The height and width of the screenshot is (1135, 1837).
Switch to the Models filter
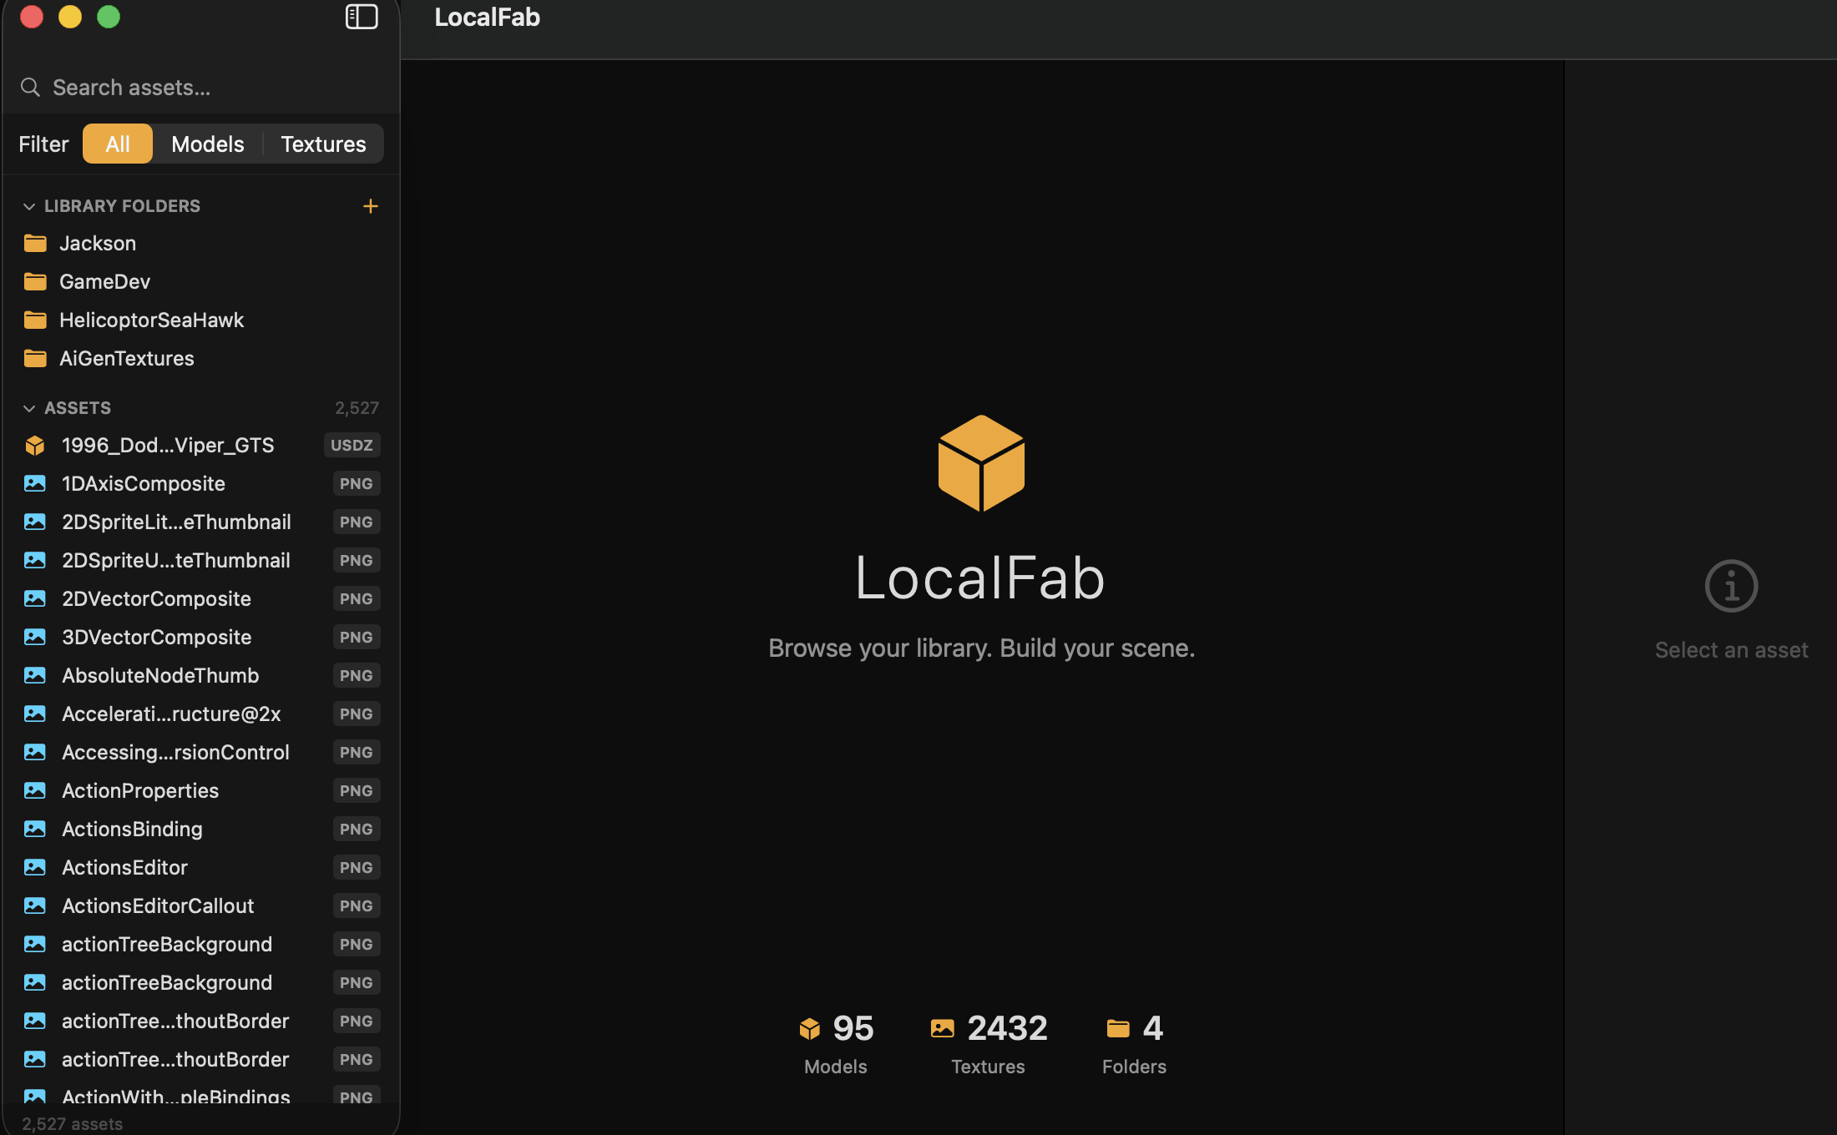pos(208,144)
